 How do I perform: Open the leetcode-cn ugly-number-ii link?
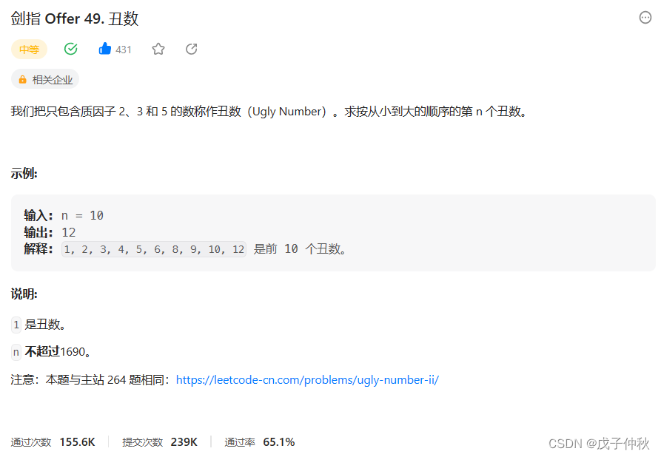[x=307, y=380]
